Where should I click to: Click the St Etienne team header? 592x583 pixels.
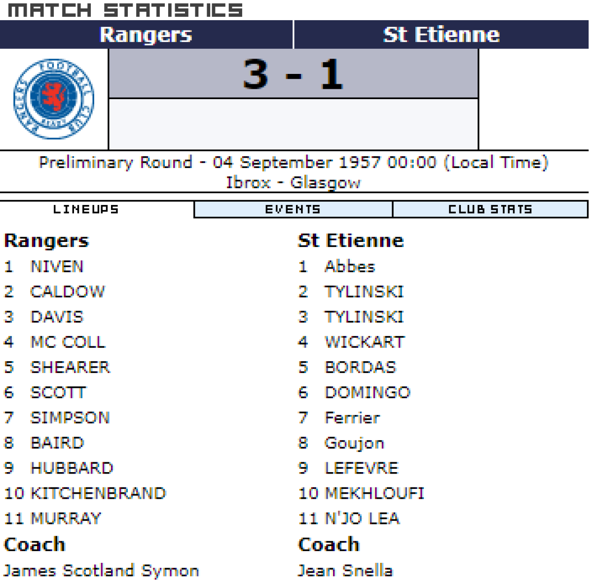pyautogui.click(x=442, y=34)
